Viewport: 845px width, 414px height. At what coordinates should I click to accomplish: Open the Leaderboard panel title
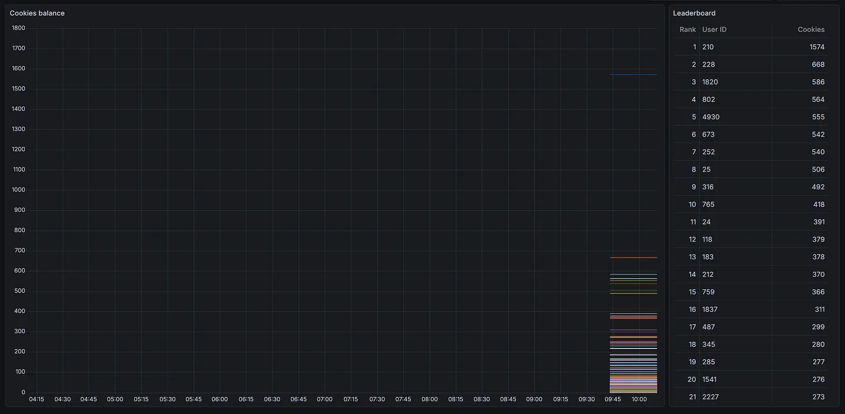pos(694,13)
